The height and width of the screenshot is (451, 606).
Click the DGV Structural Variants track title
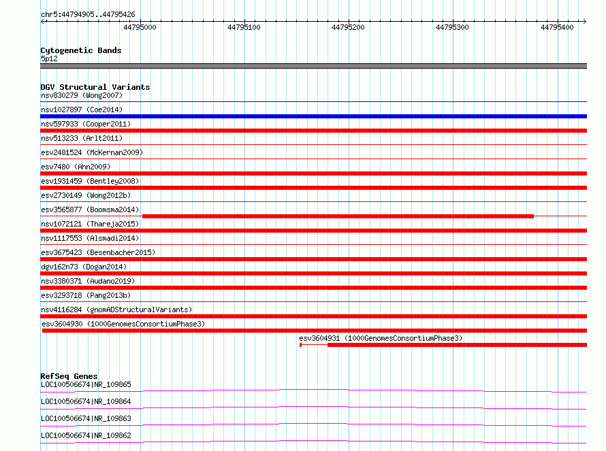pyautogui.click(x=95, y=87)
